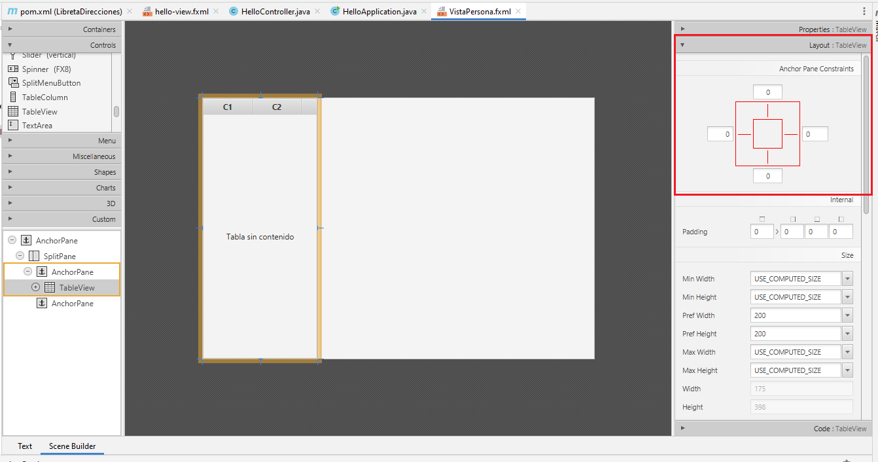Select the TextArea control icon
878x462 pixels.
point(12,125)
